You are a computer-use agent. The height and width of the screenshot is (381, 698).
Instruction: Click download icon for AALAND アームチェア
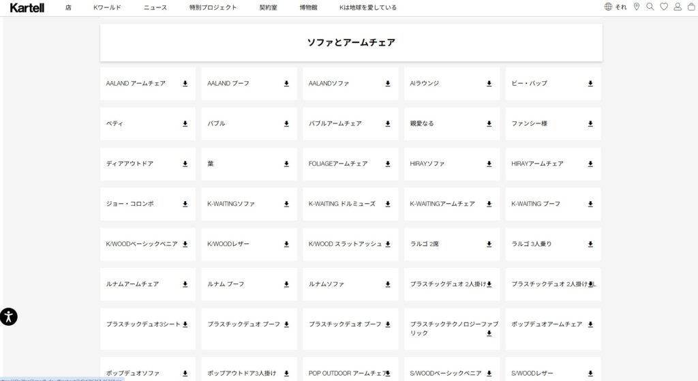click(x=185, y=84)
